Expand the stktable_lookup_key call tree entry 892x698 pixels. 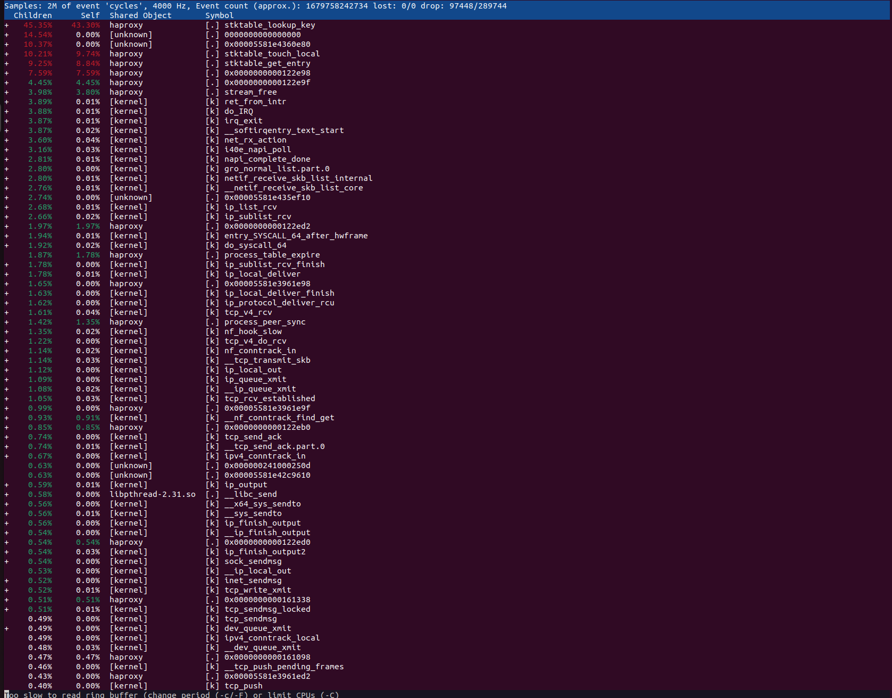tap(6, 24)
